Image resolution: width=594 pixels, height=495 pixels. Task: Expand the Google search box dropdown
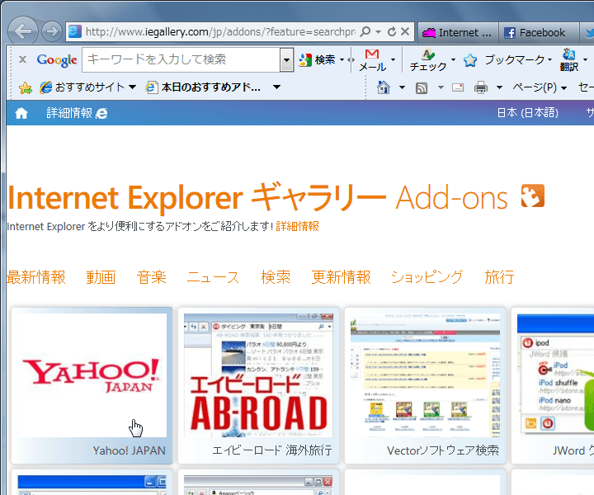[287, 60]
